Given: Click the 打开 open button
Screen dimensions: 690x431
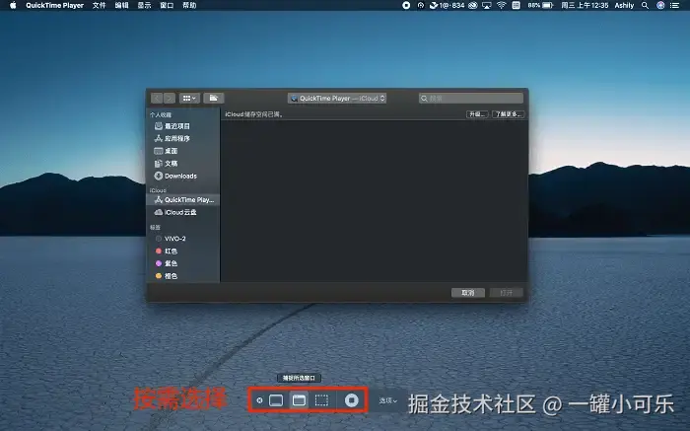Looking at the screenshot, I should click(x=506, y=293).
